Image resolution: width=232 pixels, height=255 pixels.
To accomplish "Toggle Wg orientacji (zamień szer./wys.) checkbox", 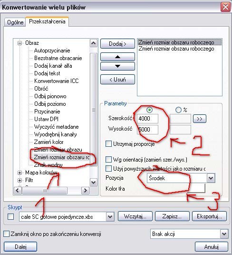I will [108, 160].
